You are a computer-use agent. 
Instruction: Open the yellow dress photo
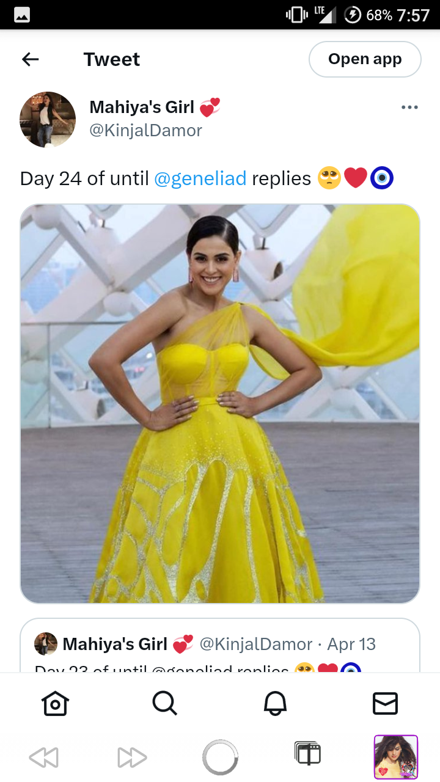220,404
